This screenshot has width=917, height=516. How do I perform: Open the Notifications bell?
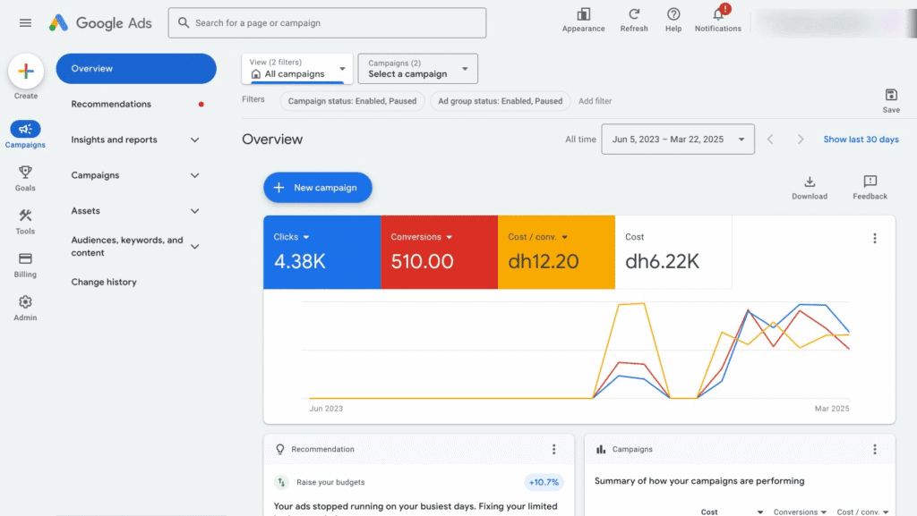(717, 14)
